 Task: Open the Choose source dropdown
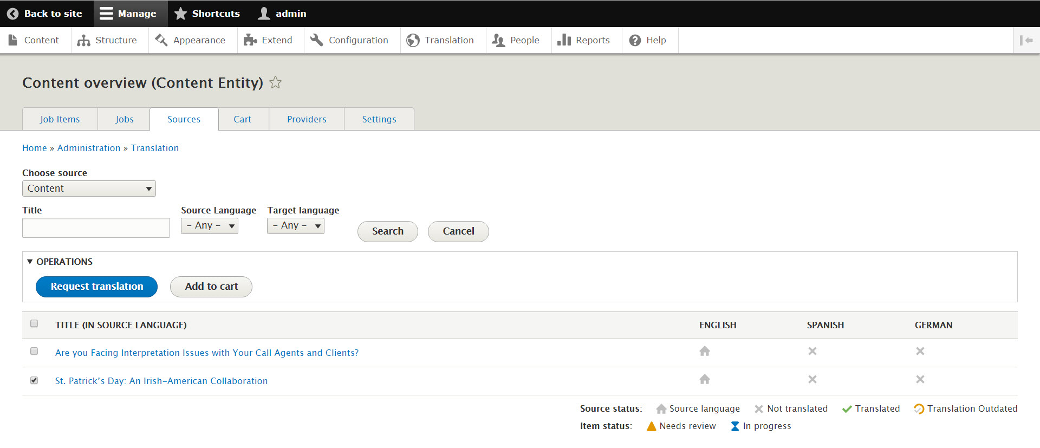(89, 189)
